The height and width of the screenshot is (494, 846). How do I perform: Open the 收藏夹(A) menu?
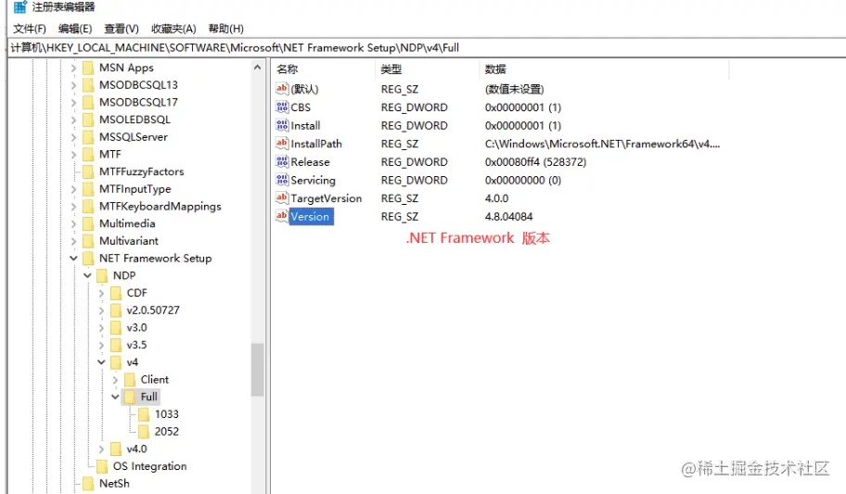[x=173, y=29]
